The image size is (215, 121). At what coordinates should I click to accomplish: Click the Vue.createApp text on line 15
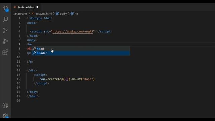52,79
